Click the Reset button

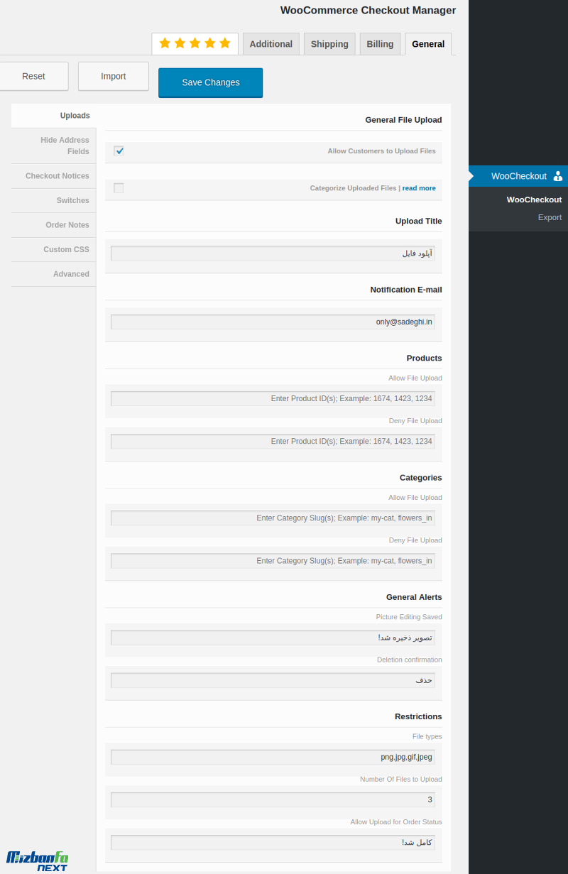(33, 76)
